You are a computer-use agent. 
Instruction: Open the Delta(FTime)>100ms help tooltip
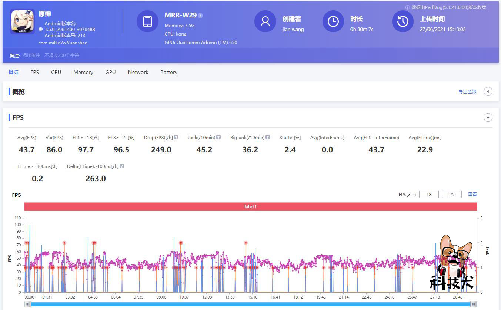pos(123,166)
